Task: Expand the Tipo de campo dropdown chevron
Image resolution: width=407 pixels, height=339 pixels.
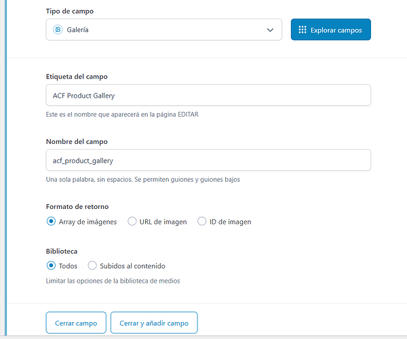Action: (x=271, y=30)
